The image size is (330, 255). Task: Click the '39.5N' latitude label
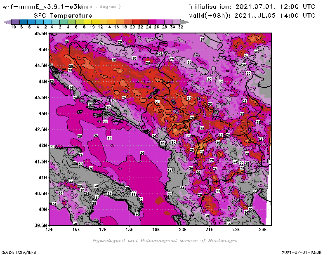pos(40,226)
